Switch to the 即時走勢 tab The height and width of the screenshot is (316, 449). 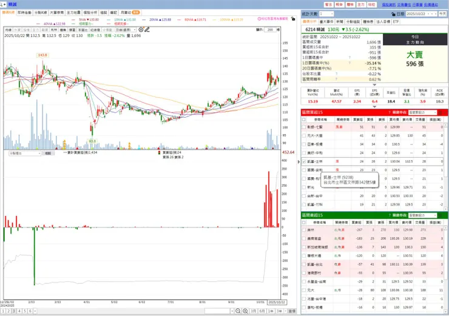pyautogui.click(x=25, y=13)
